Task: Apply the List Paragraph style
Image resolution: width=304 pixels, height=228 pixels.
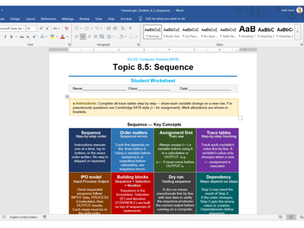Action: coord(190,32)
